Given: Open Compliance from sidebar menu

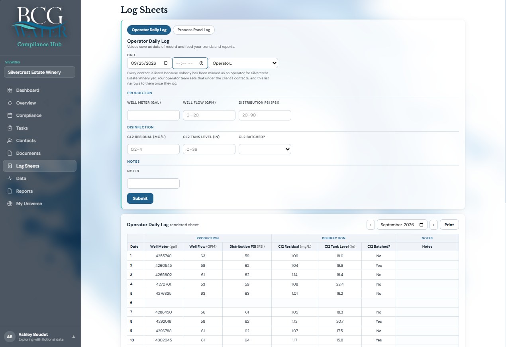Looking at the screenshot, I should click(x=39, y=115).
